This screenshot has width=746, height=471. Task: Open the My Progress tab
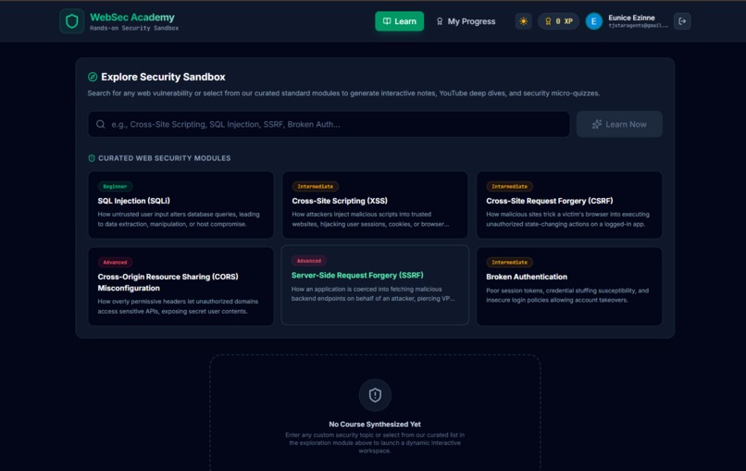pos(466,21)
